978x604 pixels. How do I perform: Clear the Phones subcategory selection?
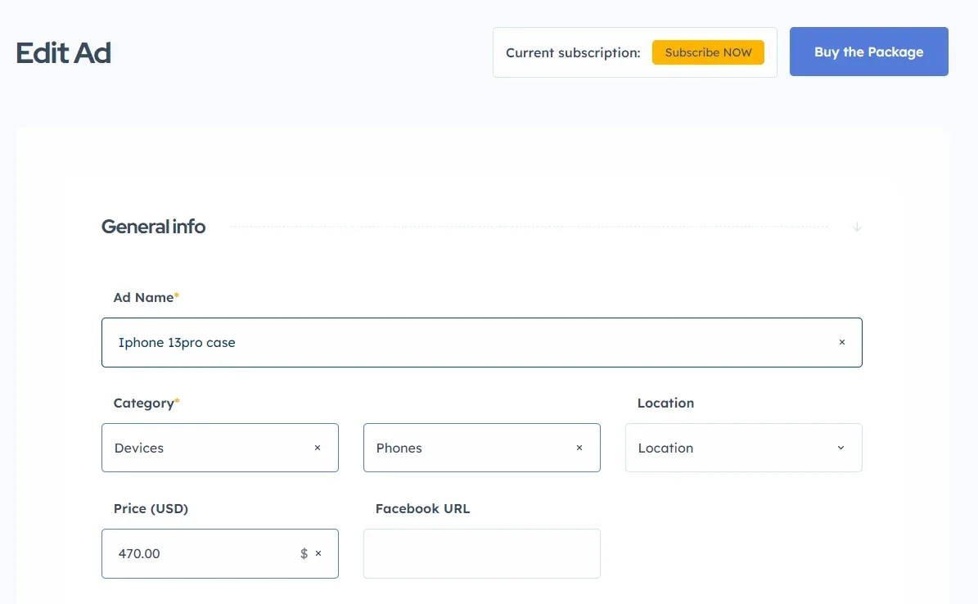tap(579, 448)
